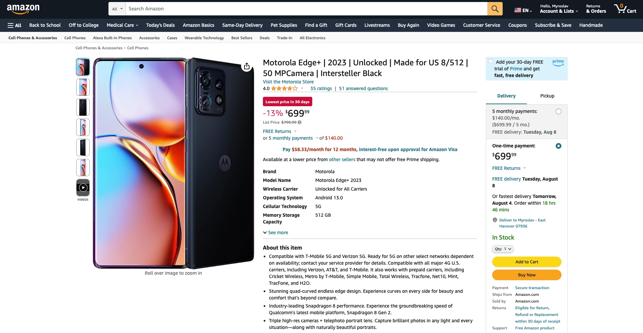
Task: Click the orange search magnifier button
Action: pos(495,9)
